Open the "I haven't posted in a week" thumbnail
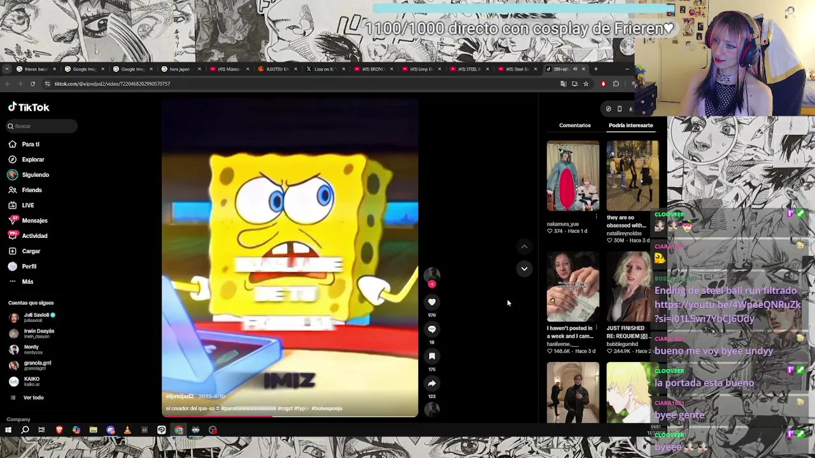 click(572, 287)
